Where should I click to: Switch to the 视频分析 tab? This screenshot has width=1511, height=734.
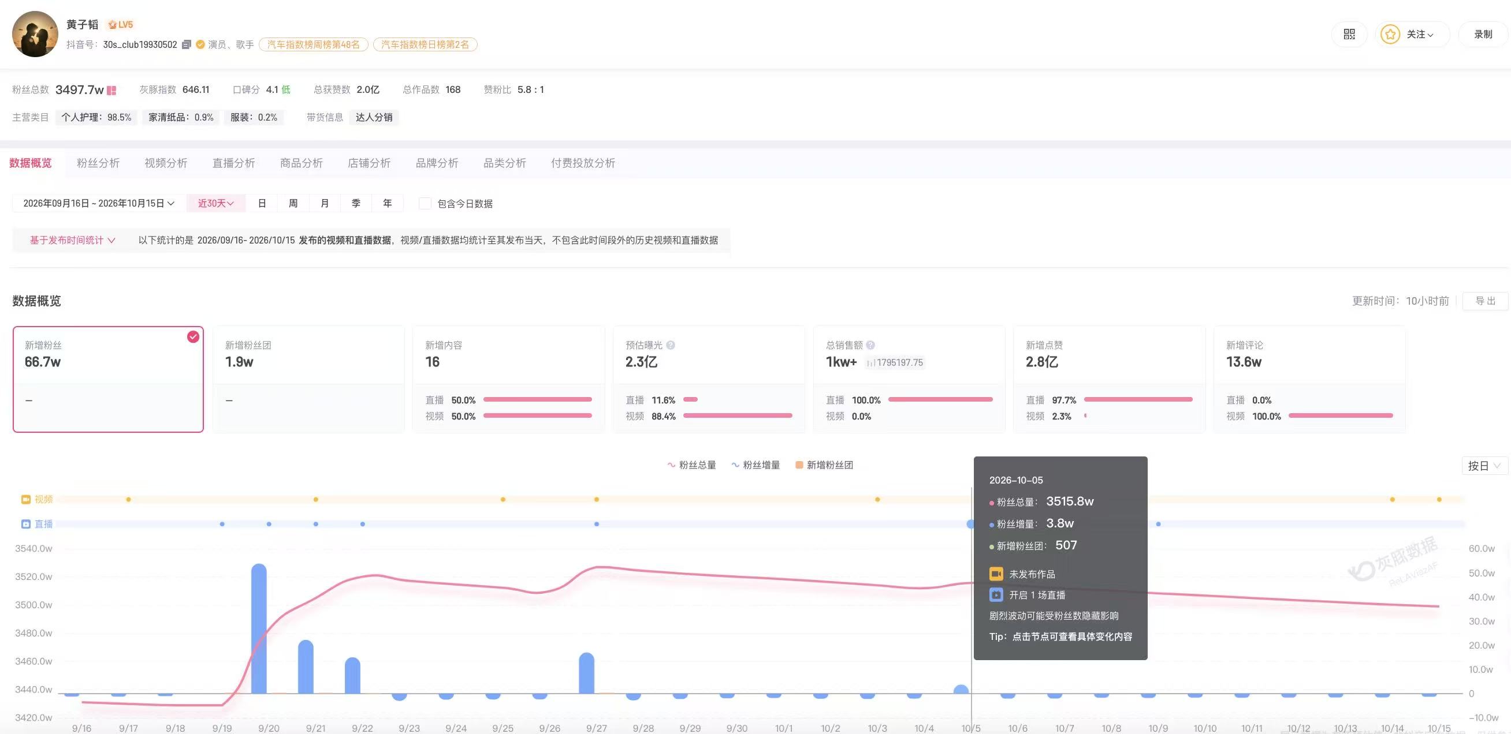(166, 163)
